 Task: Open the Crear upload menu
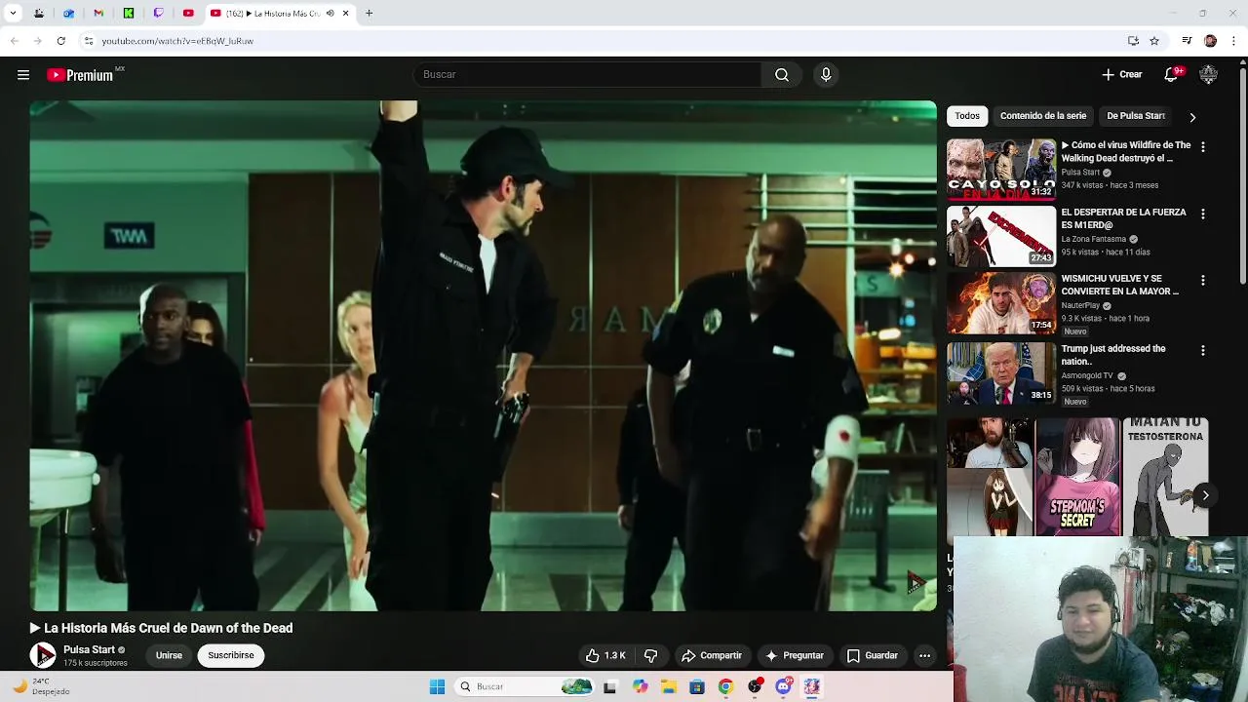(x=1122, y=75)
